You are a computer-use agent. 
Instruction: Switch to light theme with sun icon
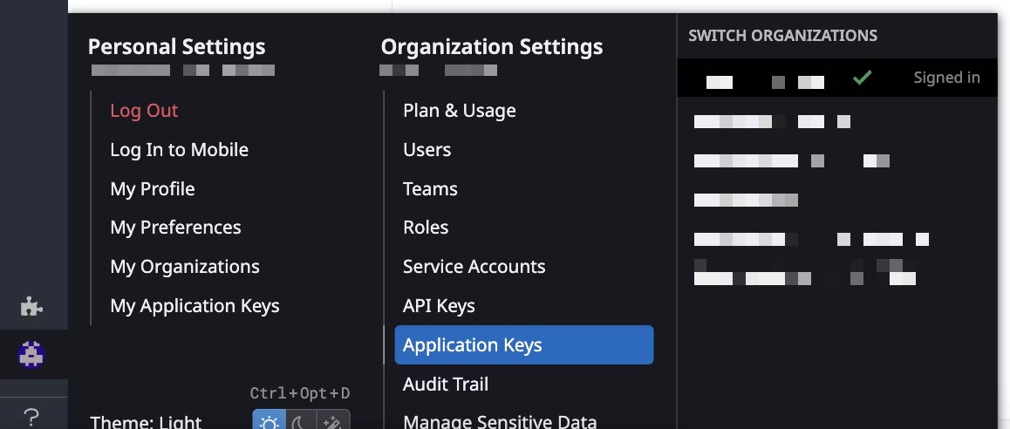[269, 422]
